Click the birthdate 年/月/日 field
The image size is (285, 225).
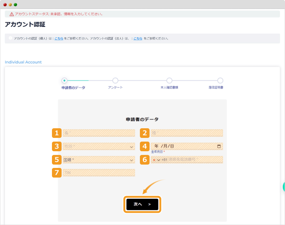click(187, 146)
